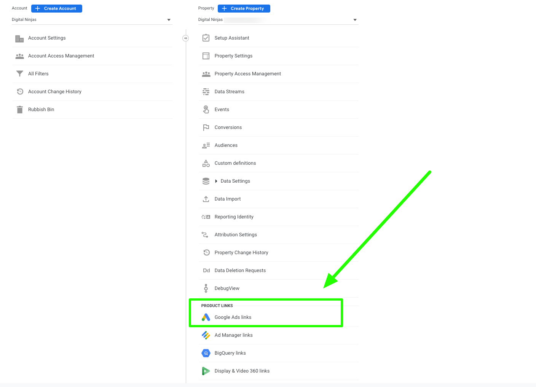Select the Conversions flag icon

tap(206, 127)
